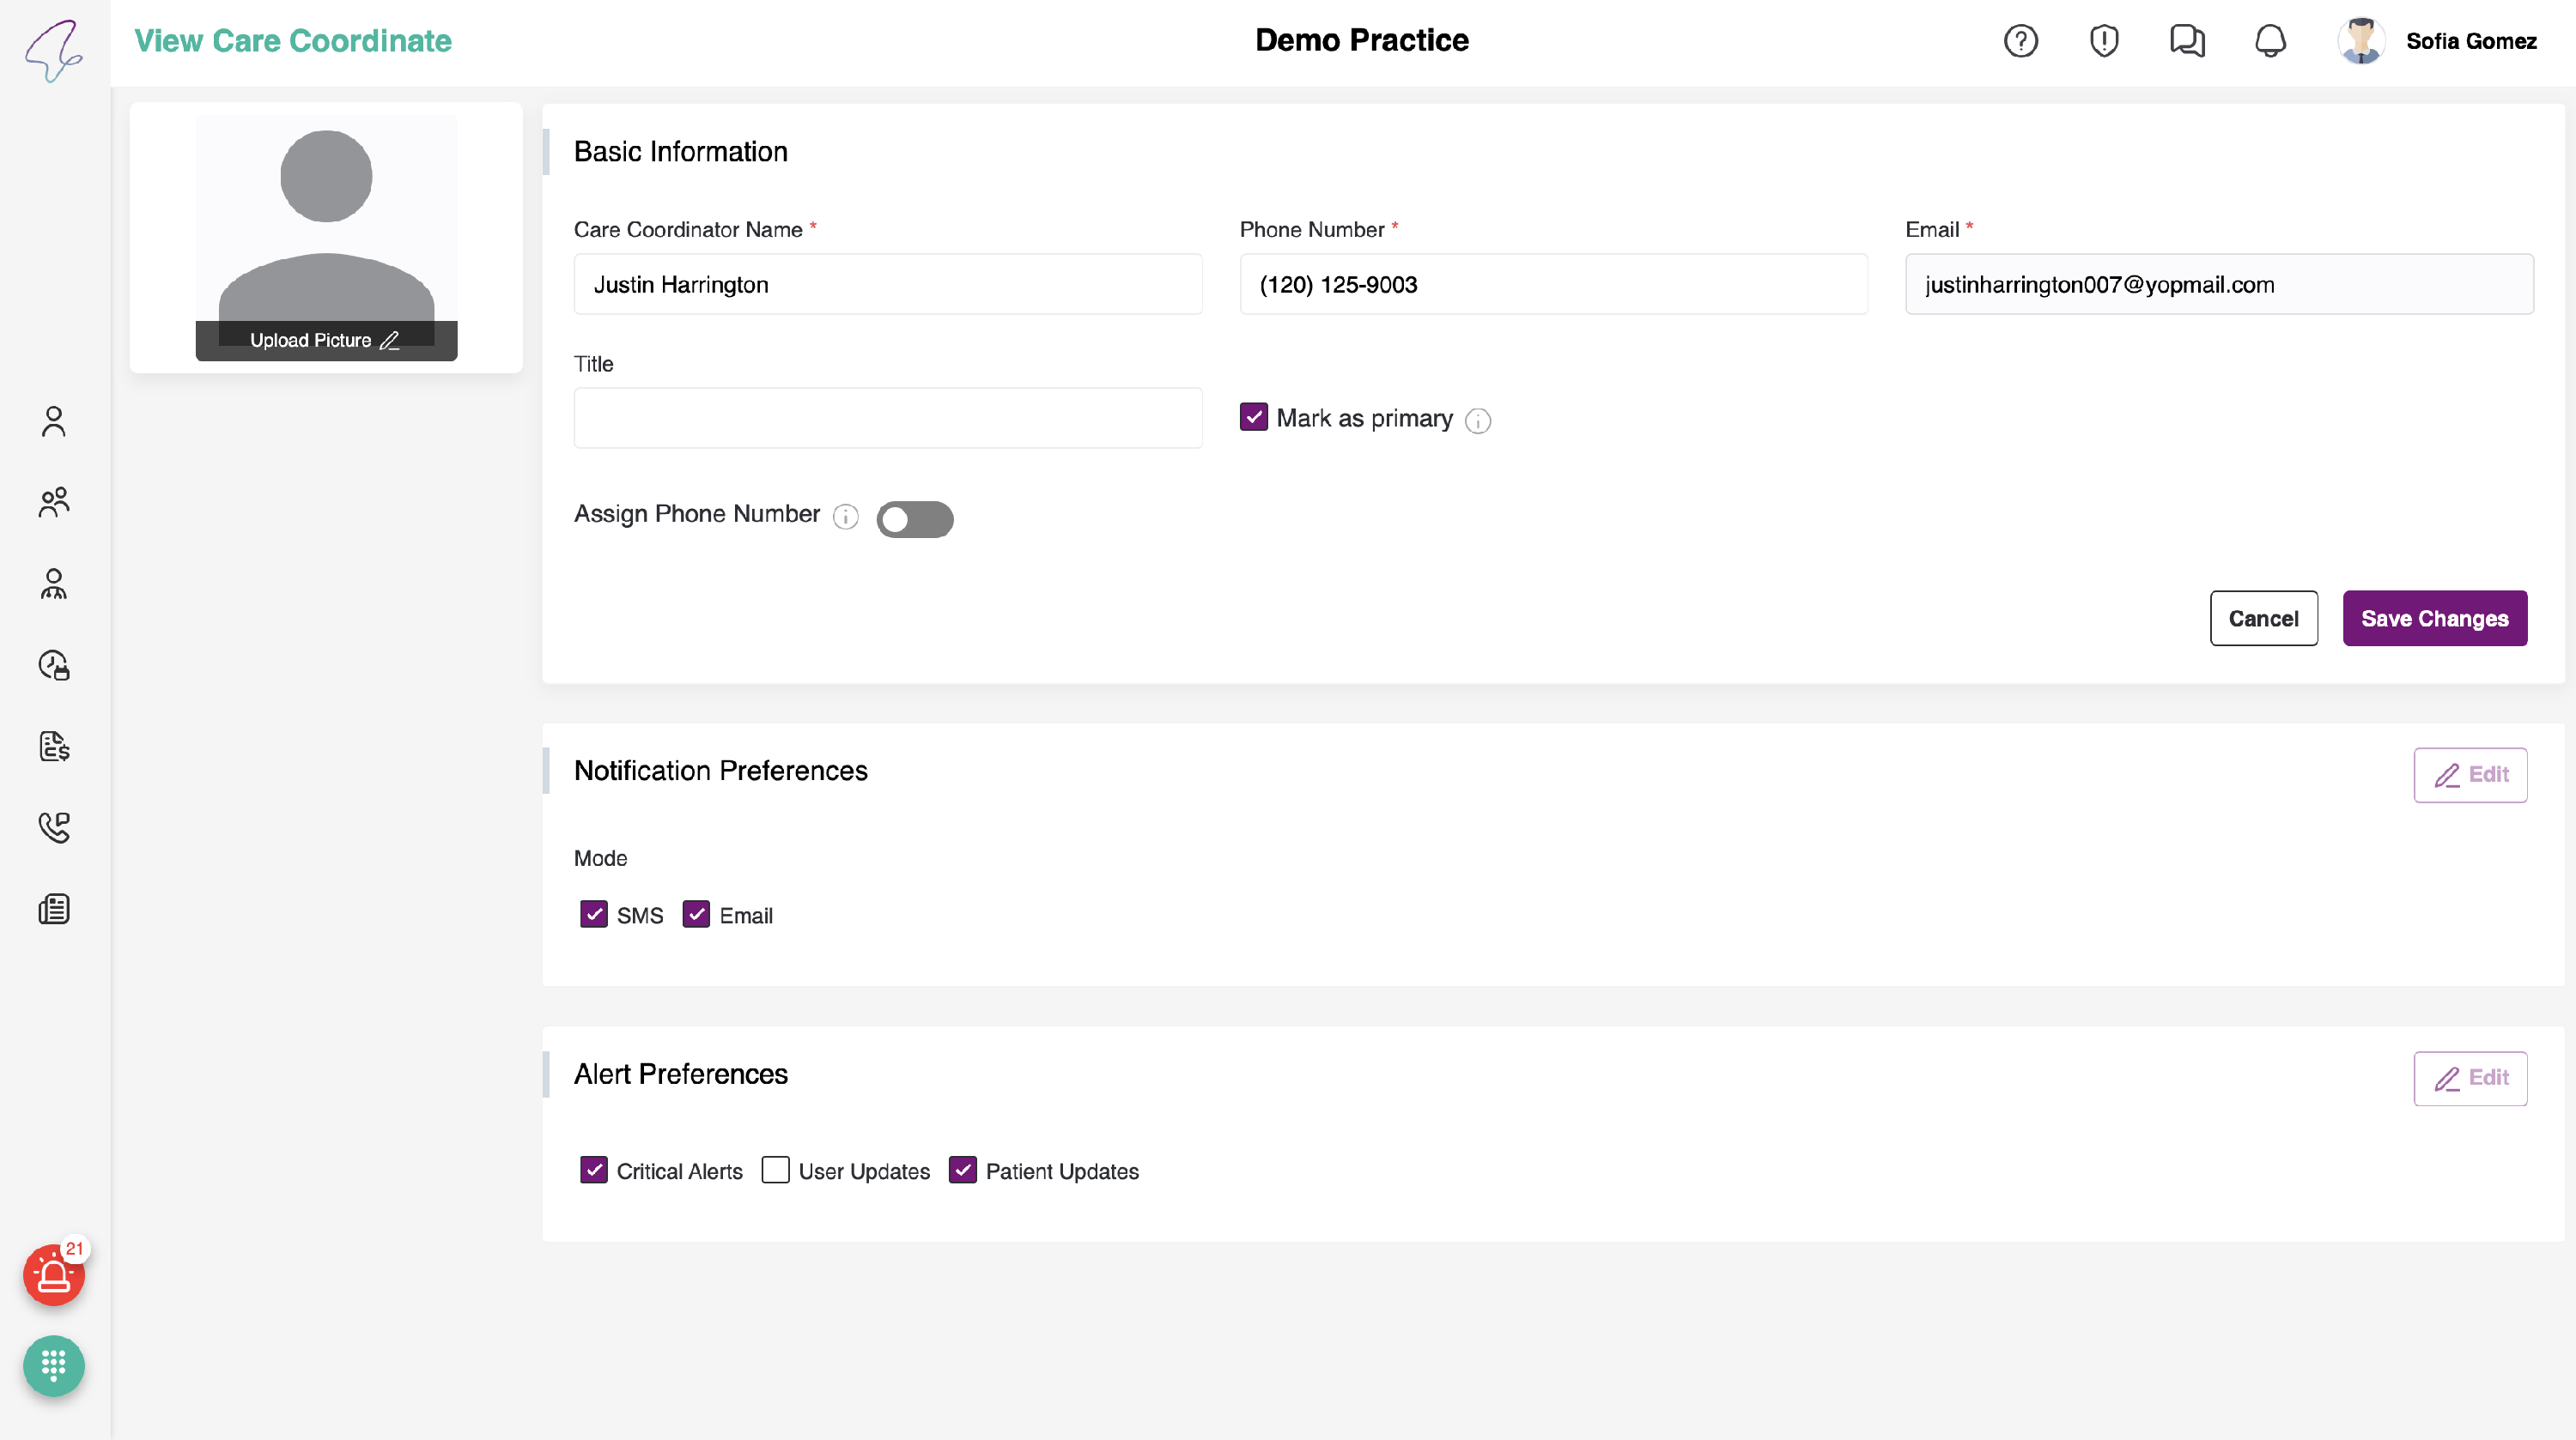Open the chat messages icon

[x=2187, y=41]
